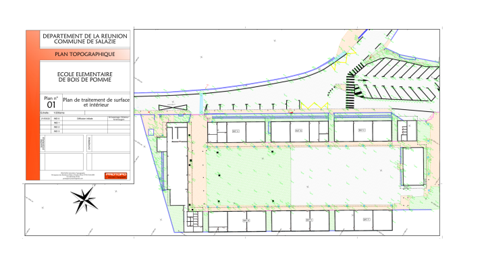486x265 pixels.
Task: Click 'DEPARTEMENT DE LA REUNION' title text
Action: (x=85, y=36)
